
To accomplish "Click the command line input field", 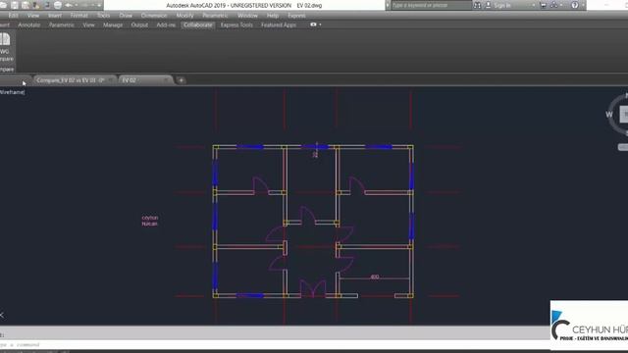I will 275,344.
